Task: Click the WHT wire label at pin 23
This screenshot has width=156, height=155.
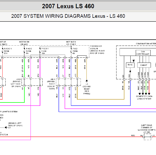Action: pos(138,88)
